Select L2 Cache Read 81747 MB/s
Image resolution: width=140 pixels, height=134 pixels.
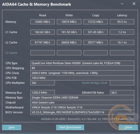[x=43, y=42]
